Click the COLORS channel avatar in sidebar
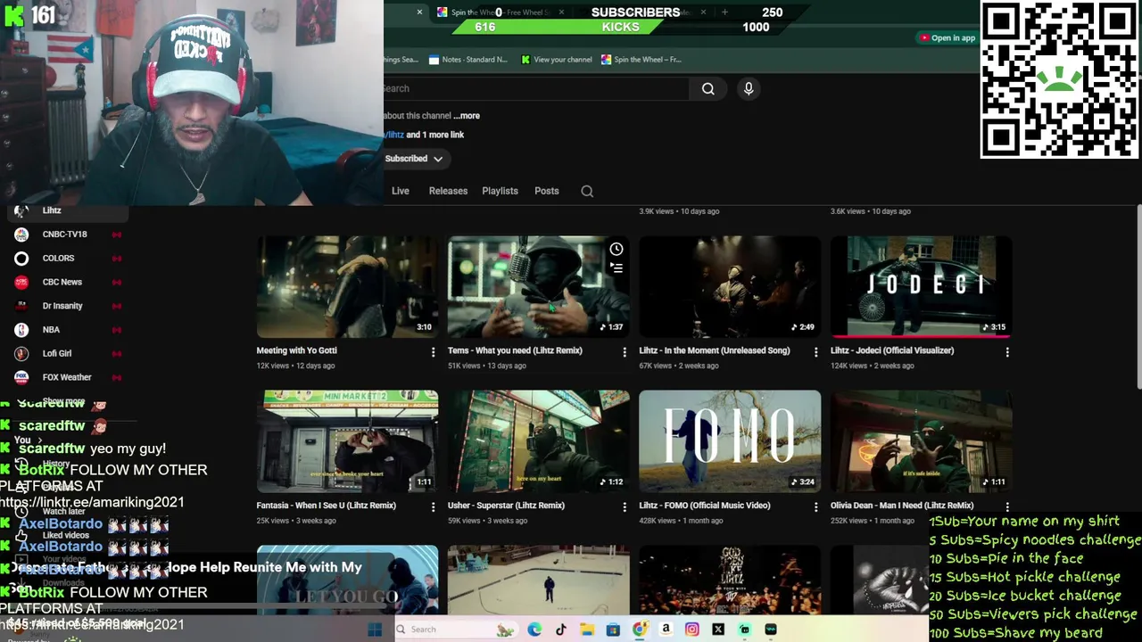The height and width of the screenshot is (642, 1142). (x=21, y=259)
